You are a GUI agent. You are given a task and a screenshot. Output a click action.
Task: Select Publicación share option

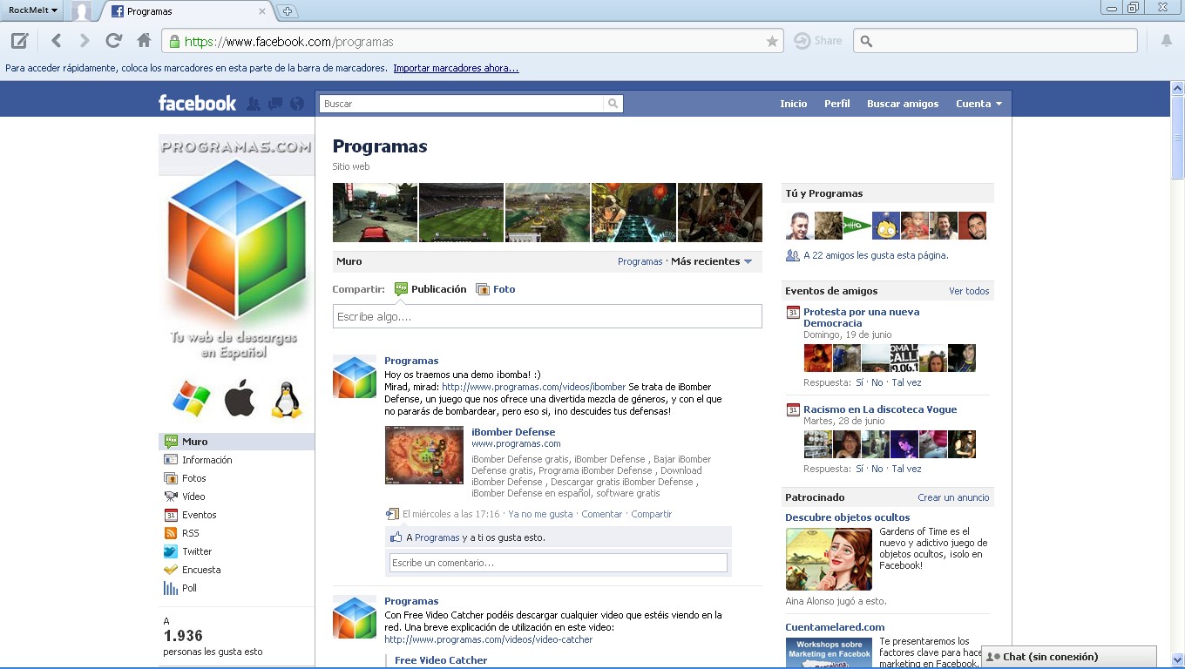coord(430,289)
